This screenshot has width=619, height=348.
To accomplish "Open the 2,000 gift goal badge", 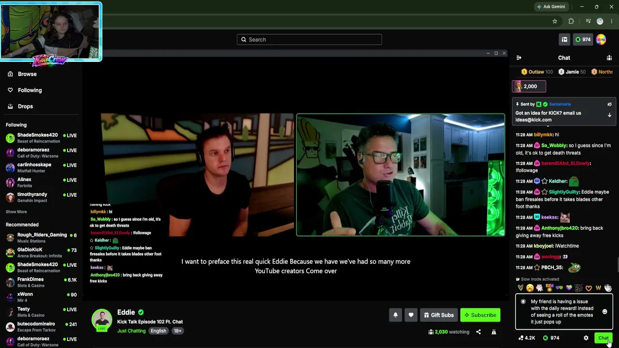I will (x=529, y=87).
